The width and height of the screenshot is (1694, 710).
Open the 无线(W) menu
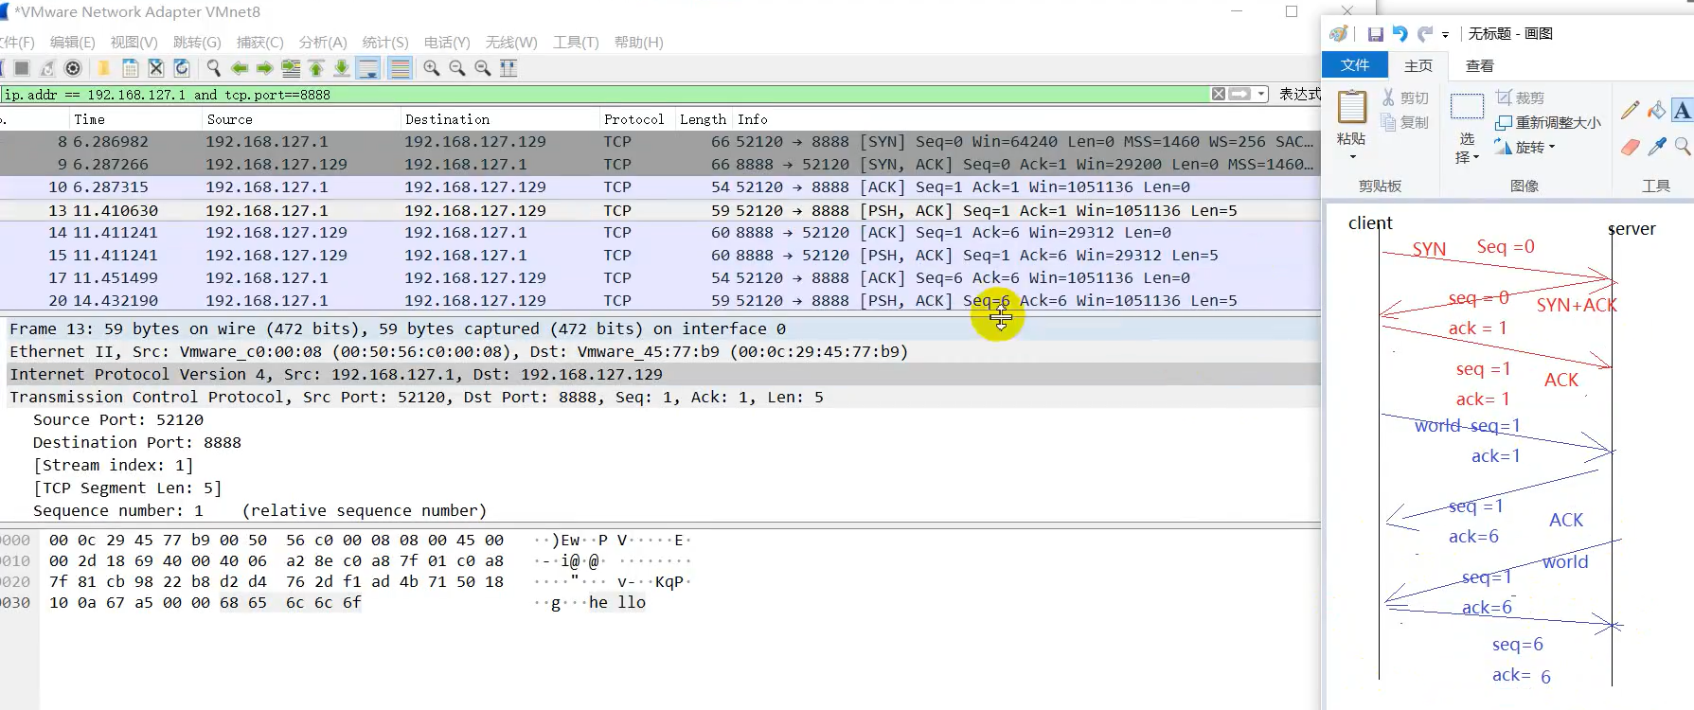[511, 43]
